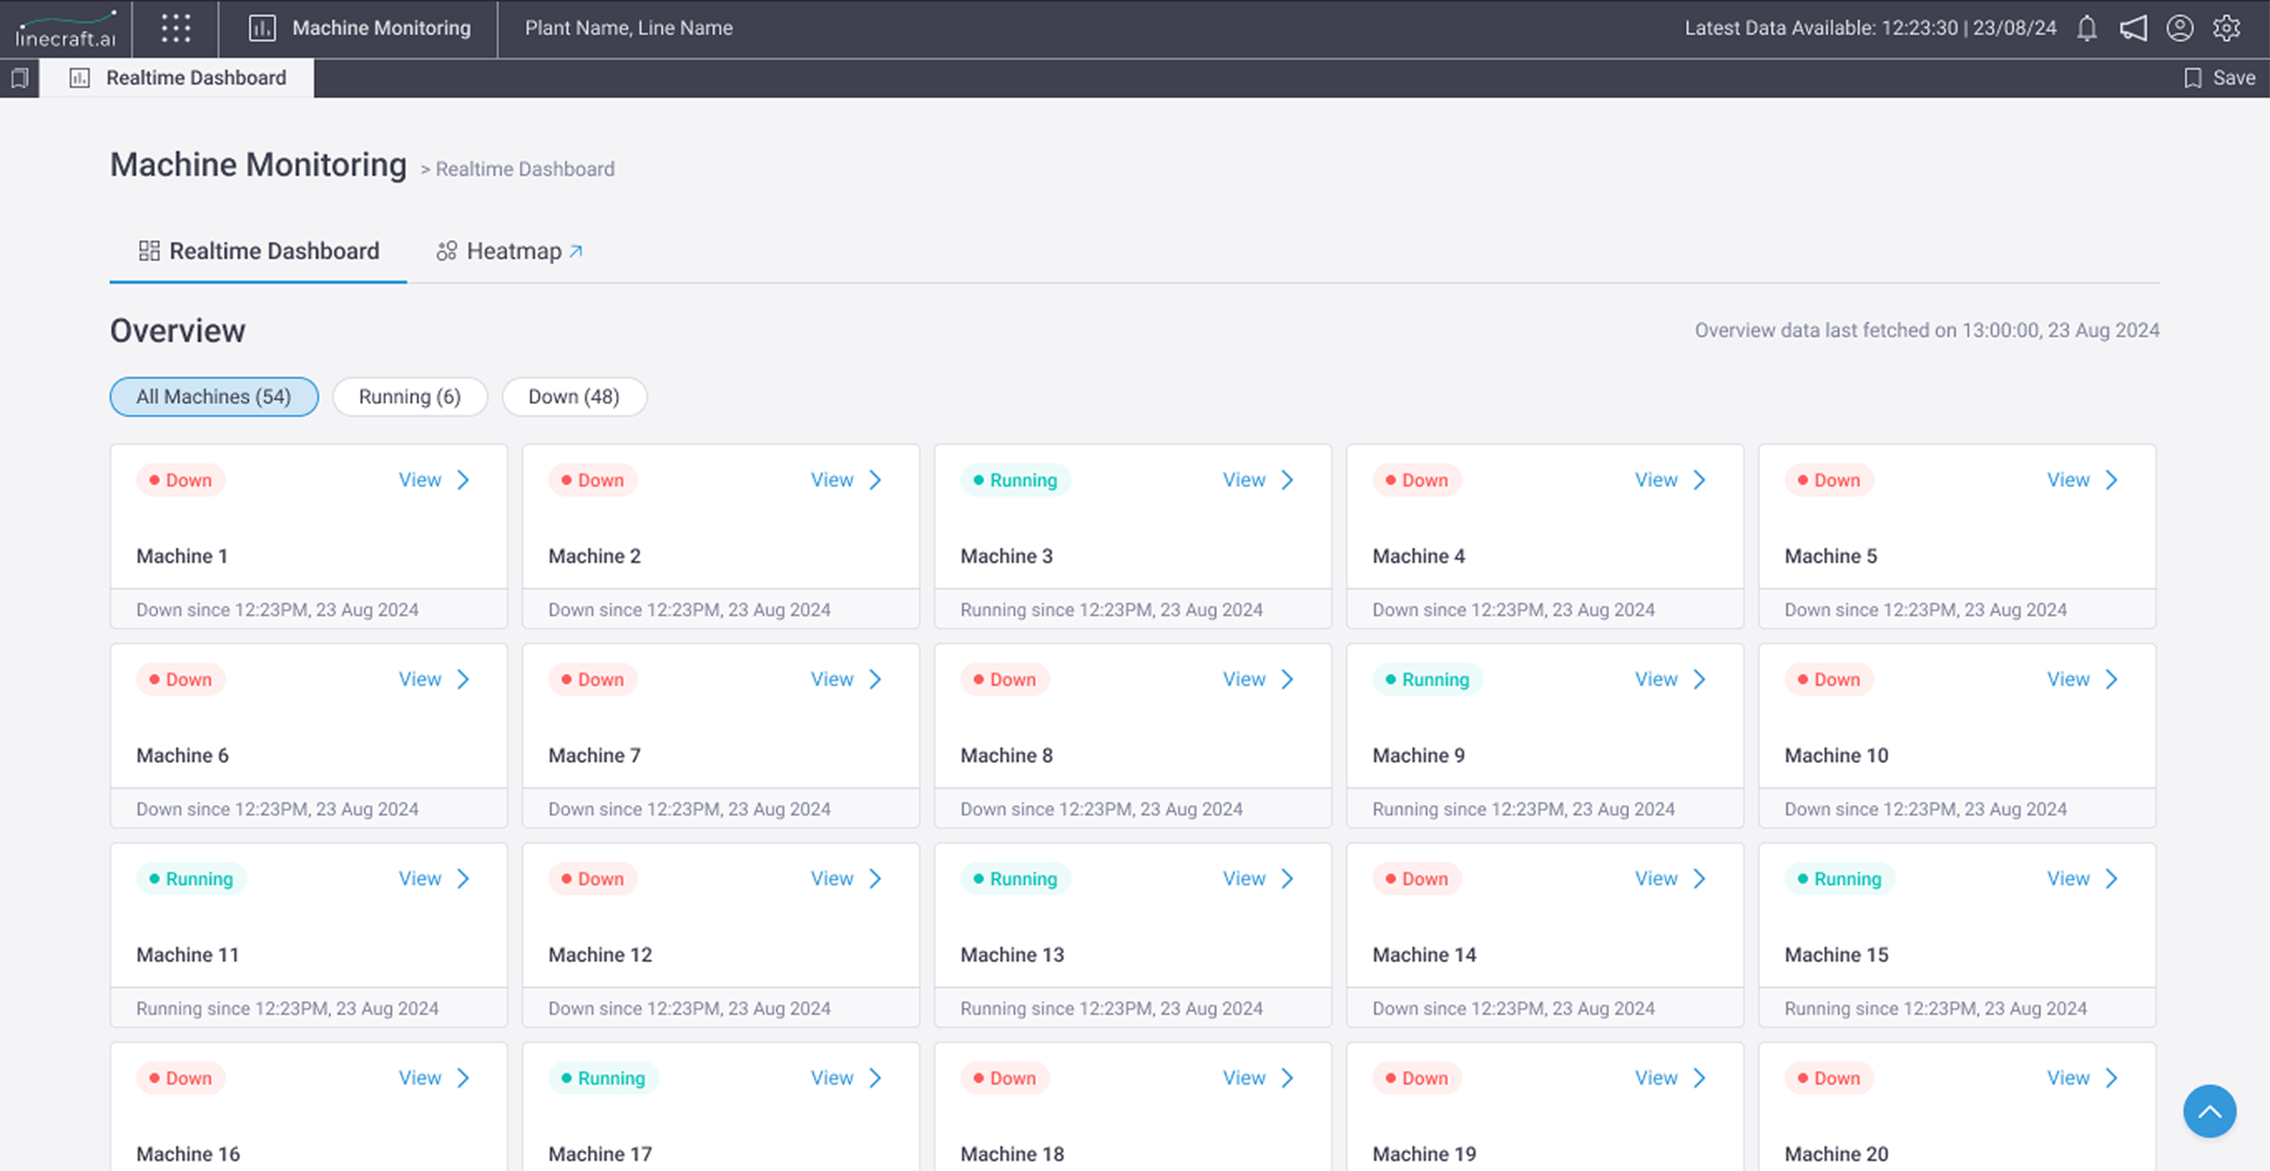Screen dimensions: 2270x1171
Task: Click the Running status badge on Machine 11
Action: point(191,878)
